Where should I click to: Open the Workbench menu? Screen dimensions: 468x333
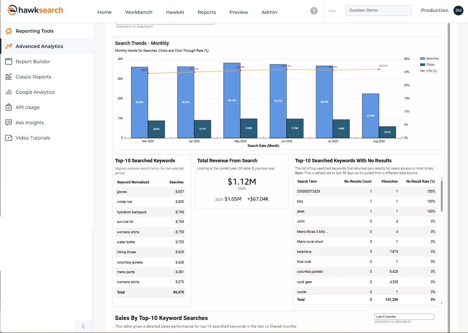point(139,12)
